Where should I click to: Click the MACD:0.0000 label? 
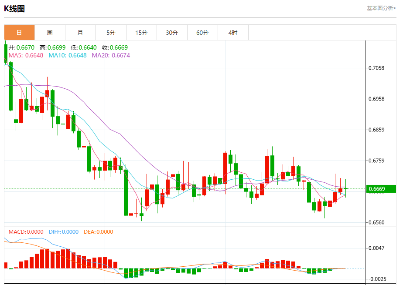[26, 231]
